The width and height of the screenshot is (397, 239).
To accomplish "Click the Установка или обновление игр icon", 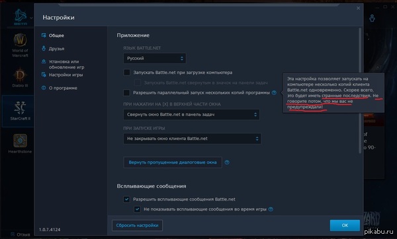I will coord(44,61).
